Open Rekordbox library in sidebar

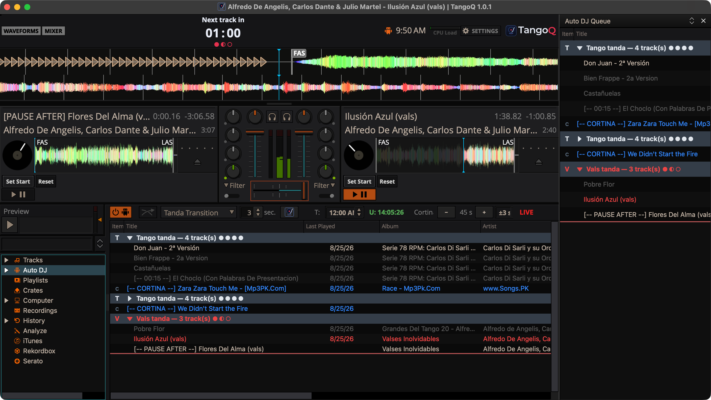39,351
